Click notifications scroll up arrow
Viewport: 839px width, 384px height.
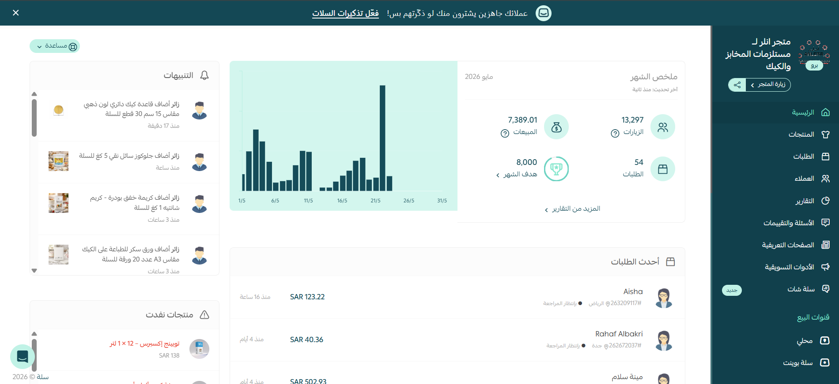coord(34,94)
